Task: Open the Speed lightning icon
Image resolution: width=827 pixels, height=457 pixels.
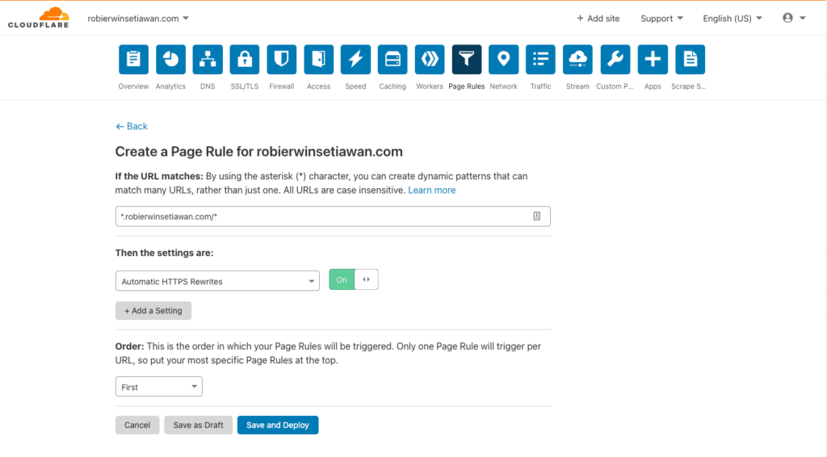Action: [x=355, y=60]
